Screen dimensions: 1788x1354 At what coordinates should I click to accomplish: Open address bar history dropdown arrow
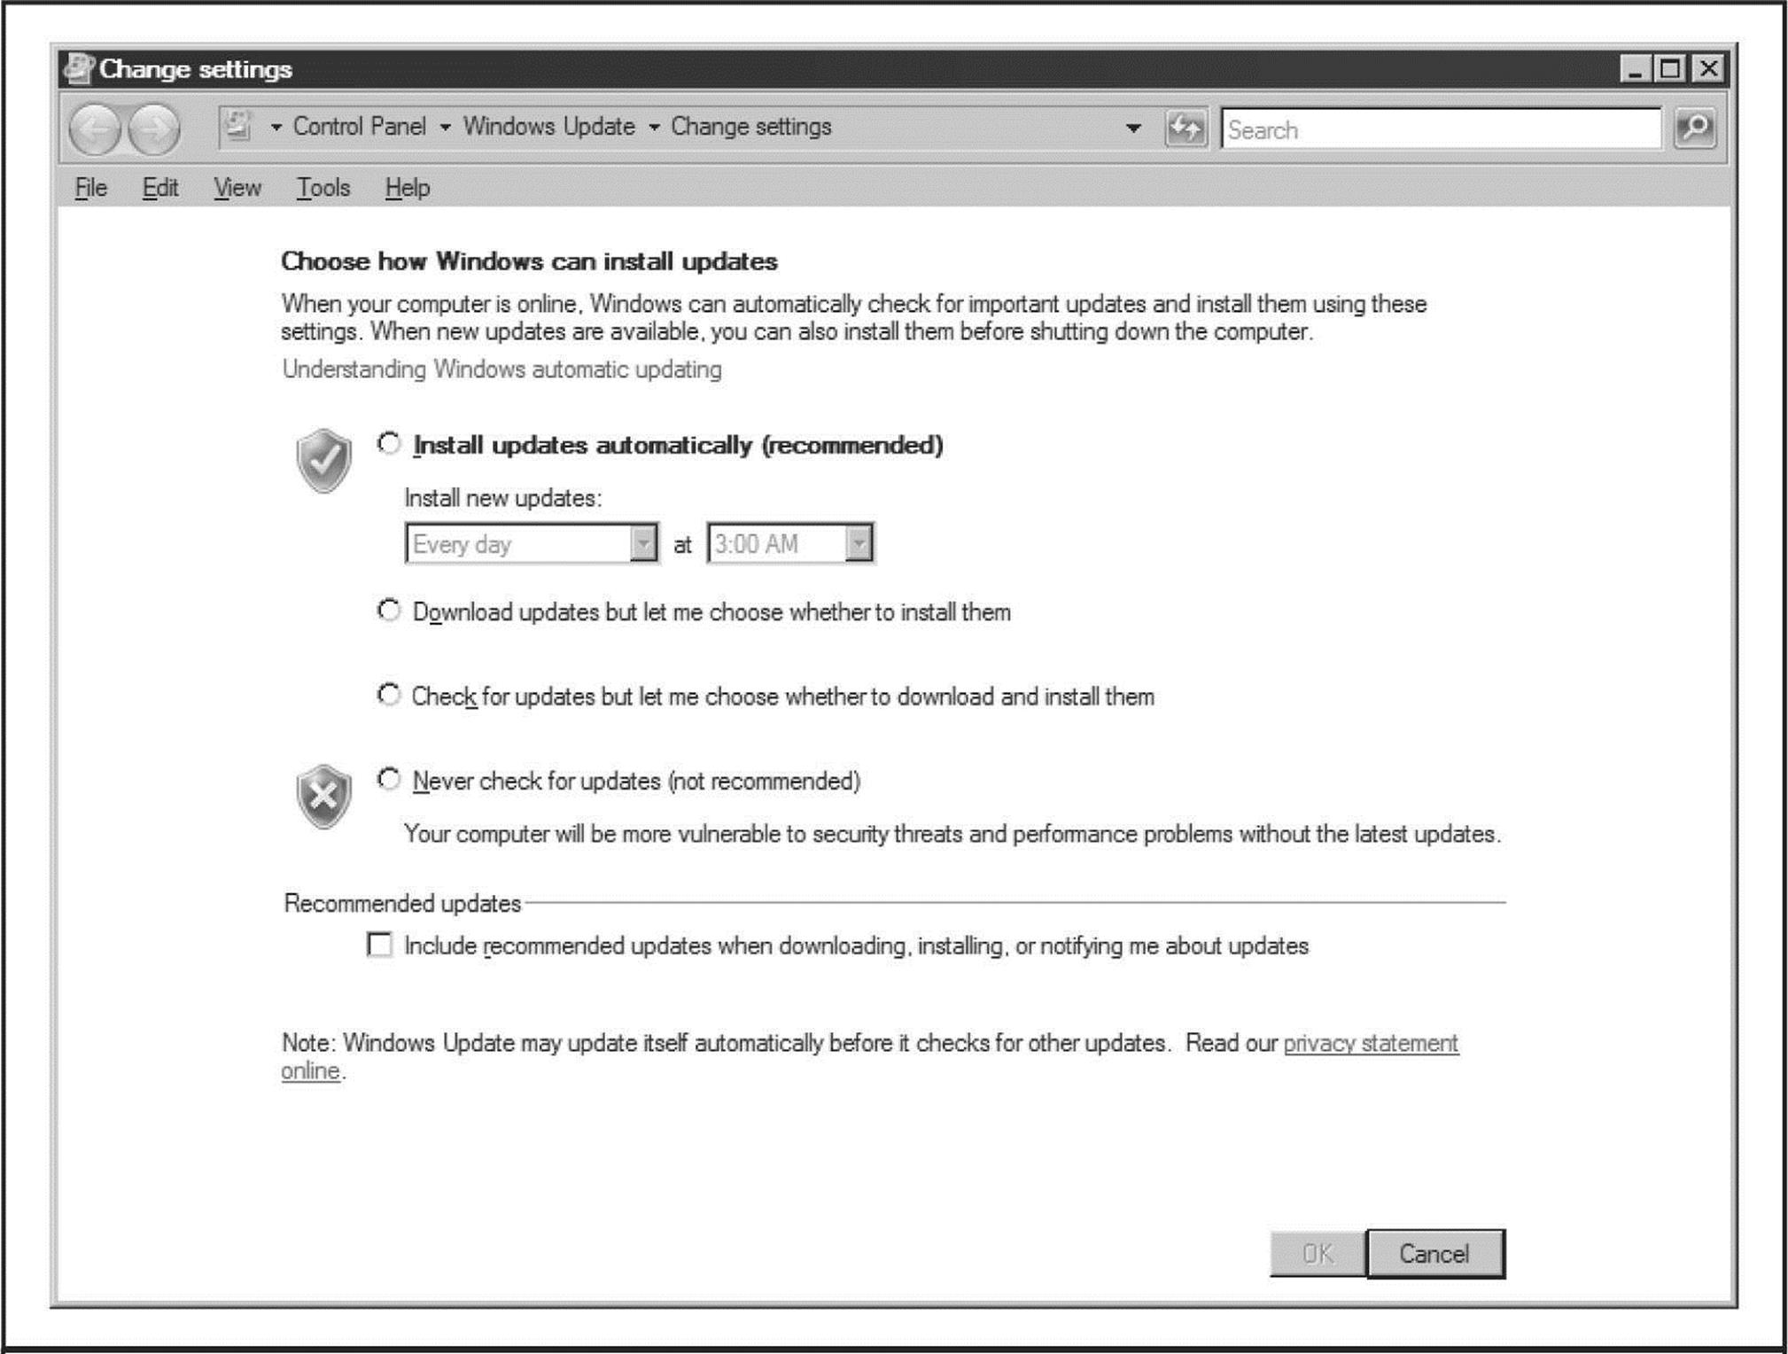click(x=1133, y=128)
